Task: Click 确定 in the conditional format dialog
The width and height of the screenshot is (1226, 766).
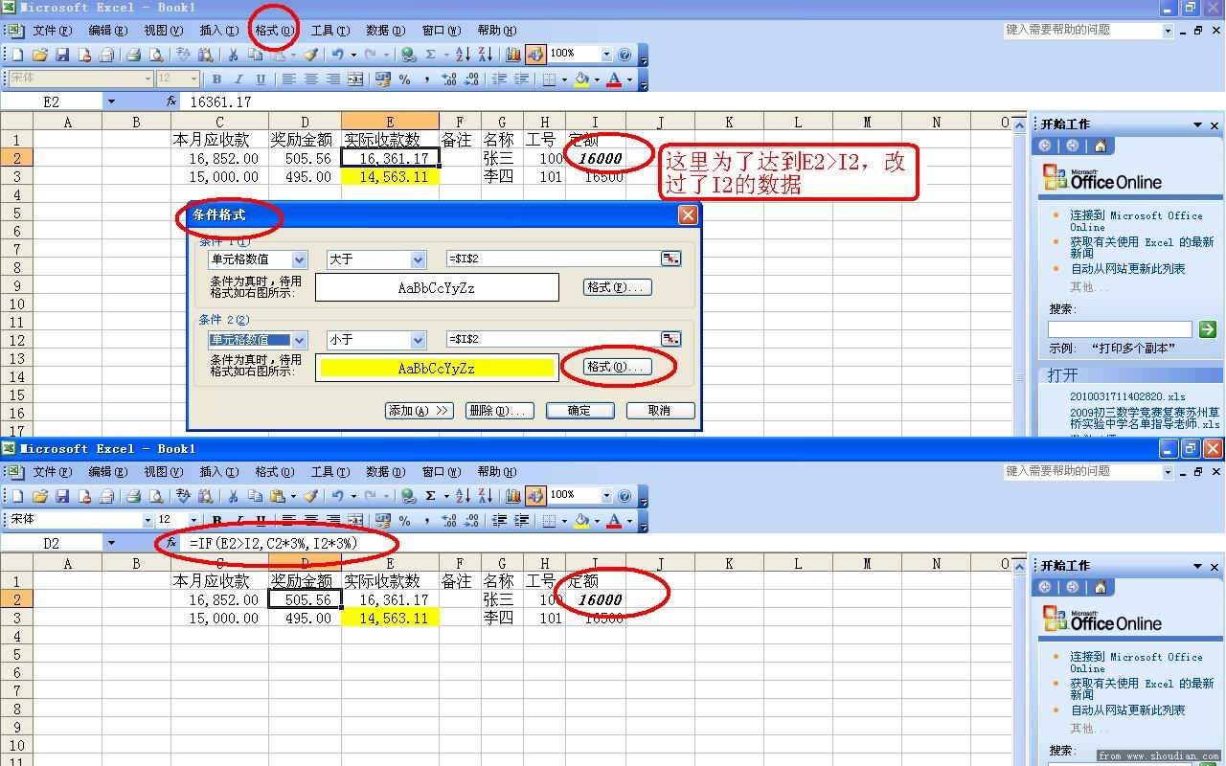Action: click(579, 410)
